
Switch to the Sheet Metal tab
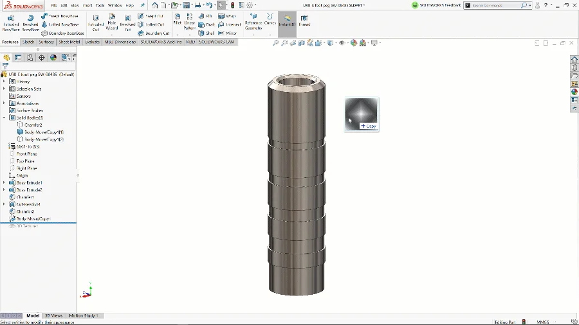[69, 42]
